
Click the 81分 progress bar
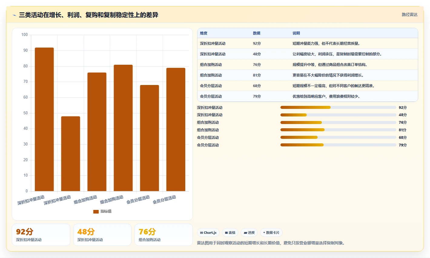pyautogui.click(x=338, y=130)
